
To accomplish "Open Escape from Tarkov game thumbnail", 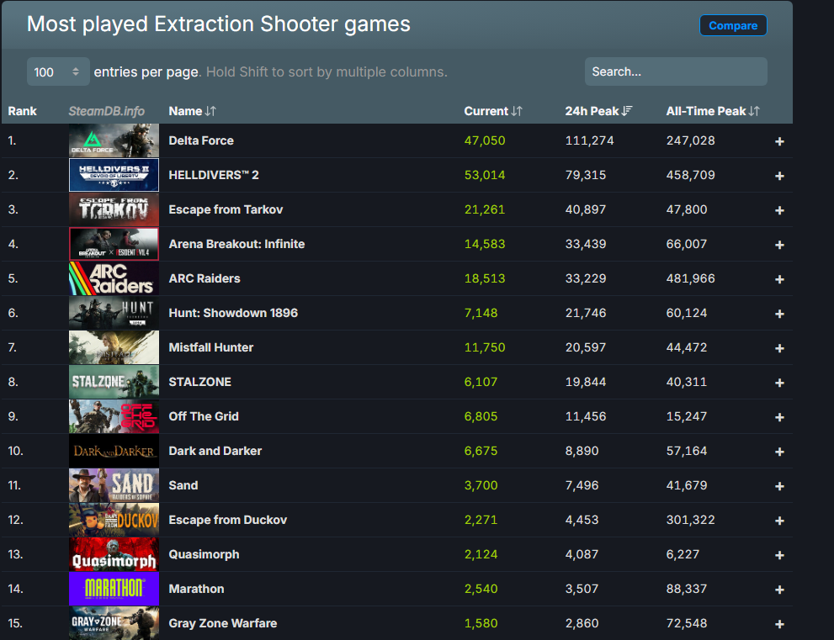I will (x=114, y=209).
